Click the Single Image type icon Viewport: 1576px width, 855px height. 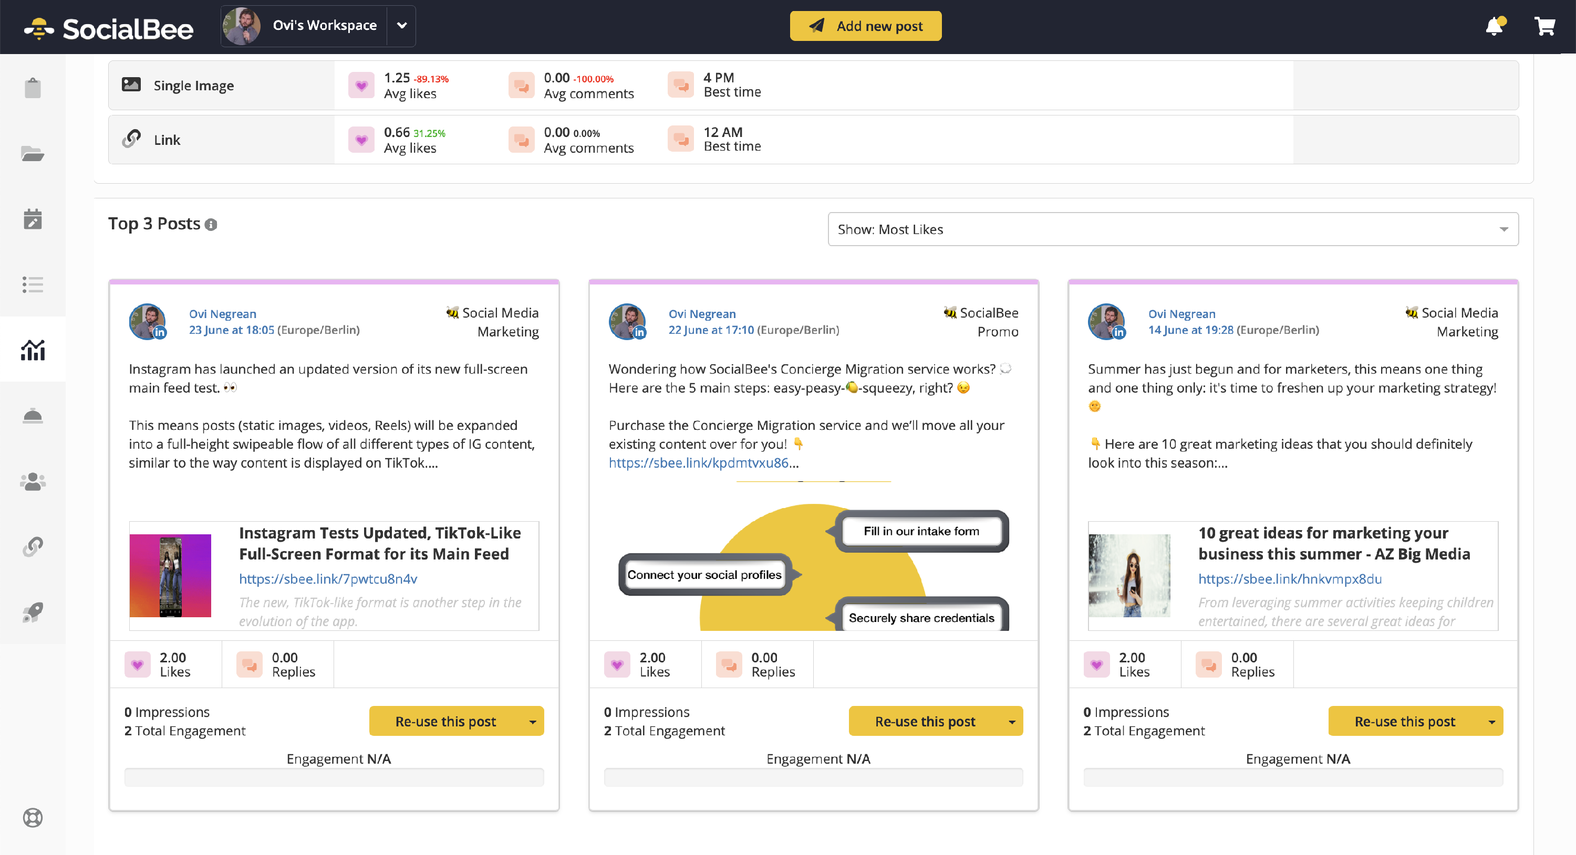[131, 85]
